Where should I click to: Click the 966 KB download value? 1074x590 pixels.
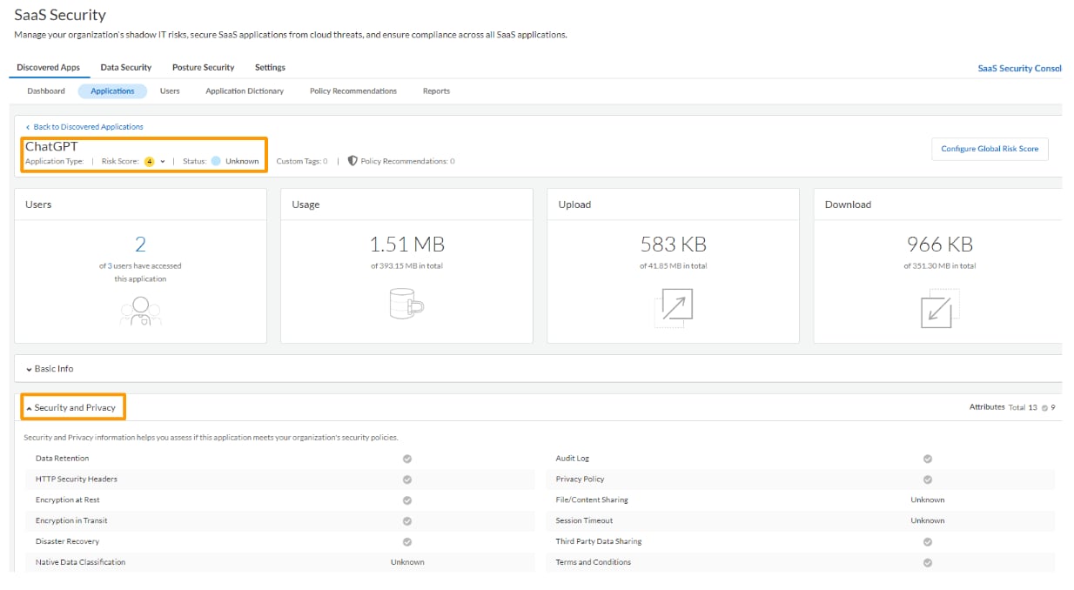tap(939, 244)
